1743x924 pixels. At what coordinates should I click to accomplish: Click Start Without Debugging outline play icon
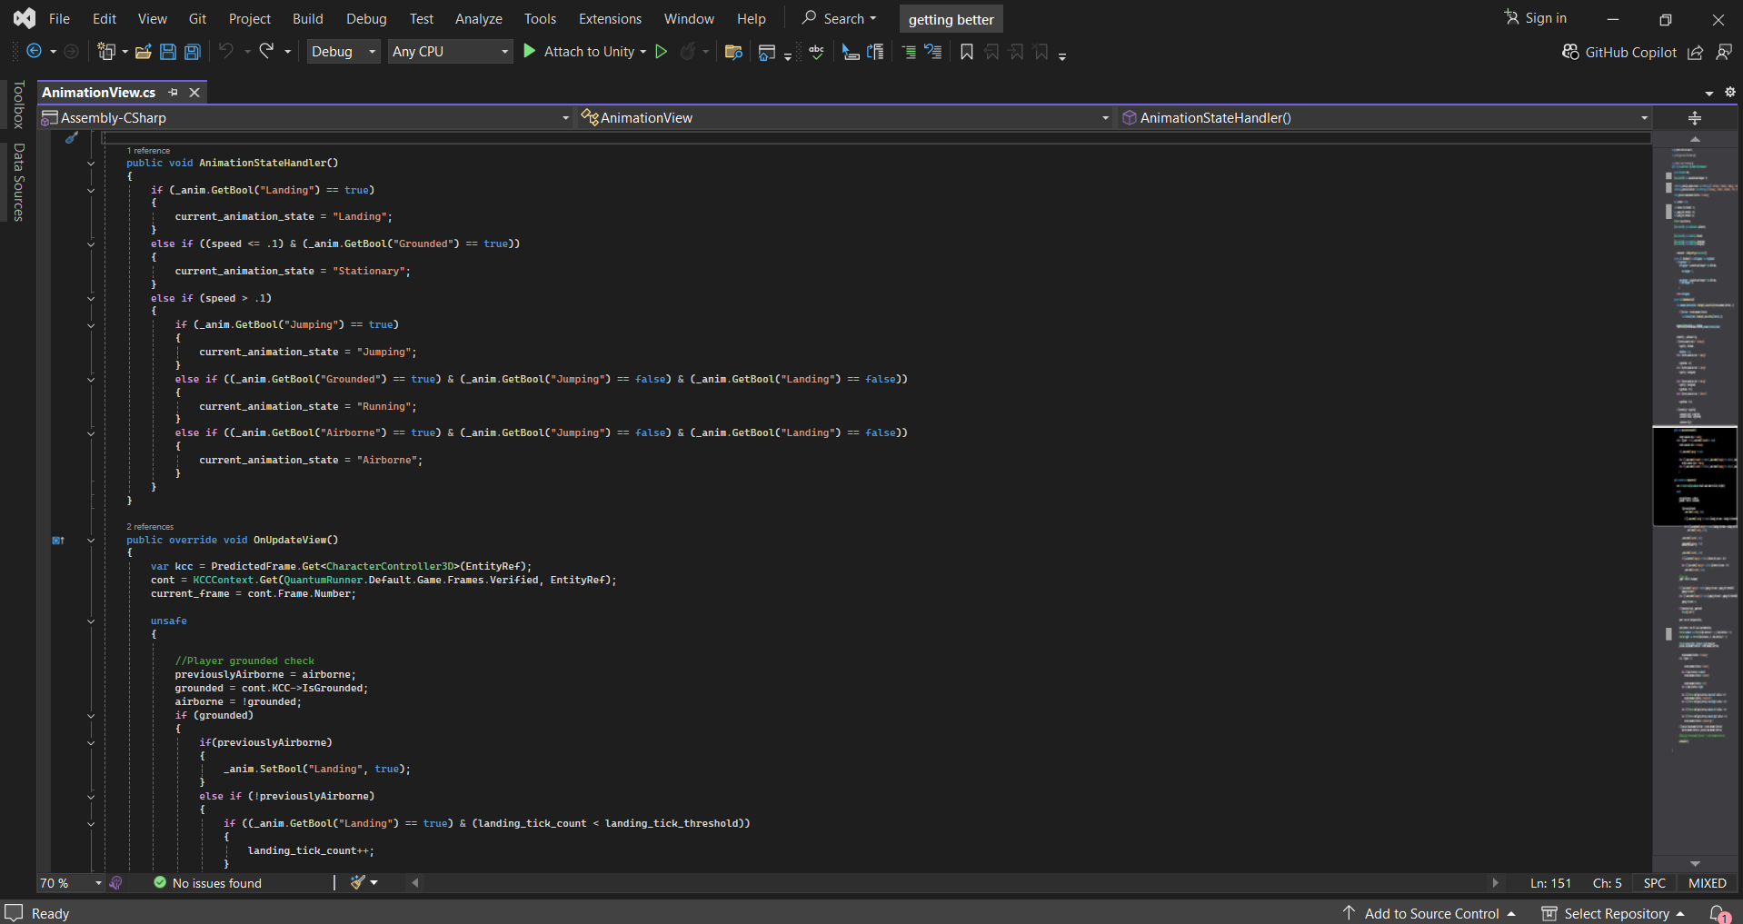(662, 52)
